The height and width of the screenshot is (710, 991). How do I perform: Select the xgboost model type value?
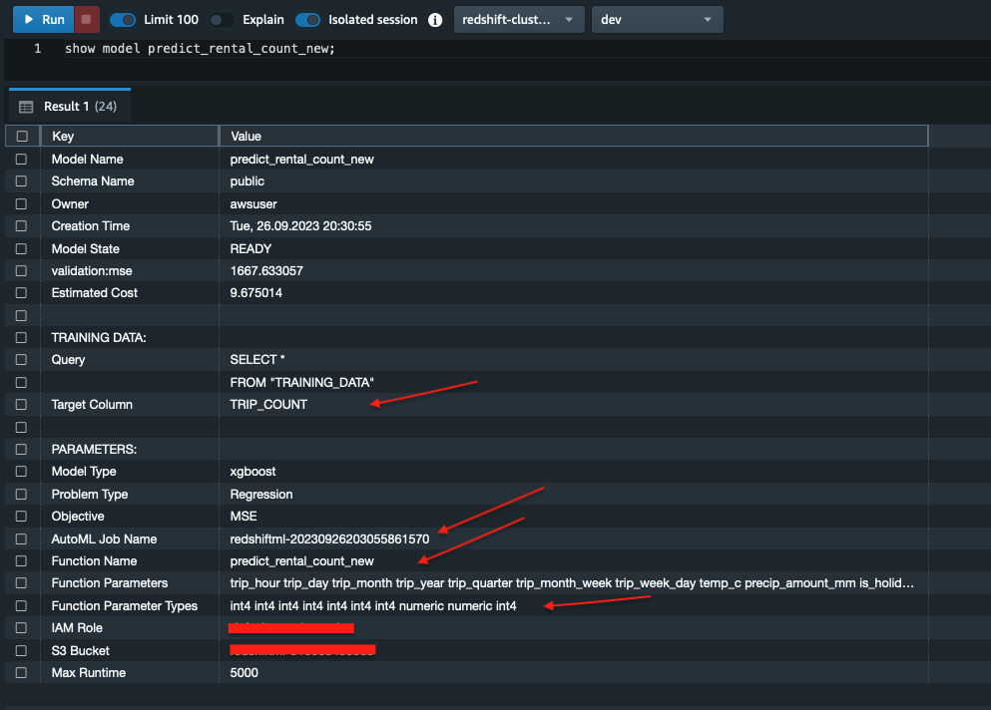[252, 472]
